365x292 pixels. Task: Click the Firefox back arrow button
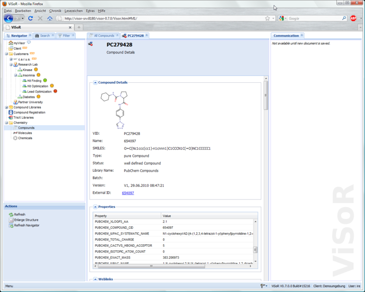[x=9, y=18]
